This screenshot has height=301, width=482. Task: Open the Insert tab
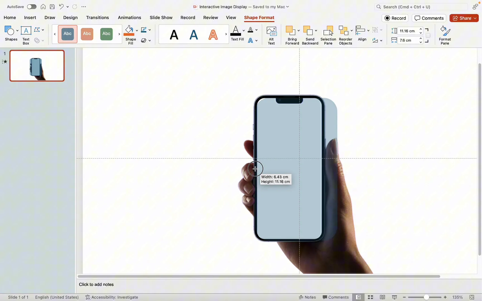[30, 18]
